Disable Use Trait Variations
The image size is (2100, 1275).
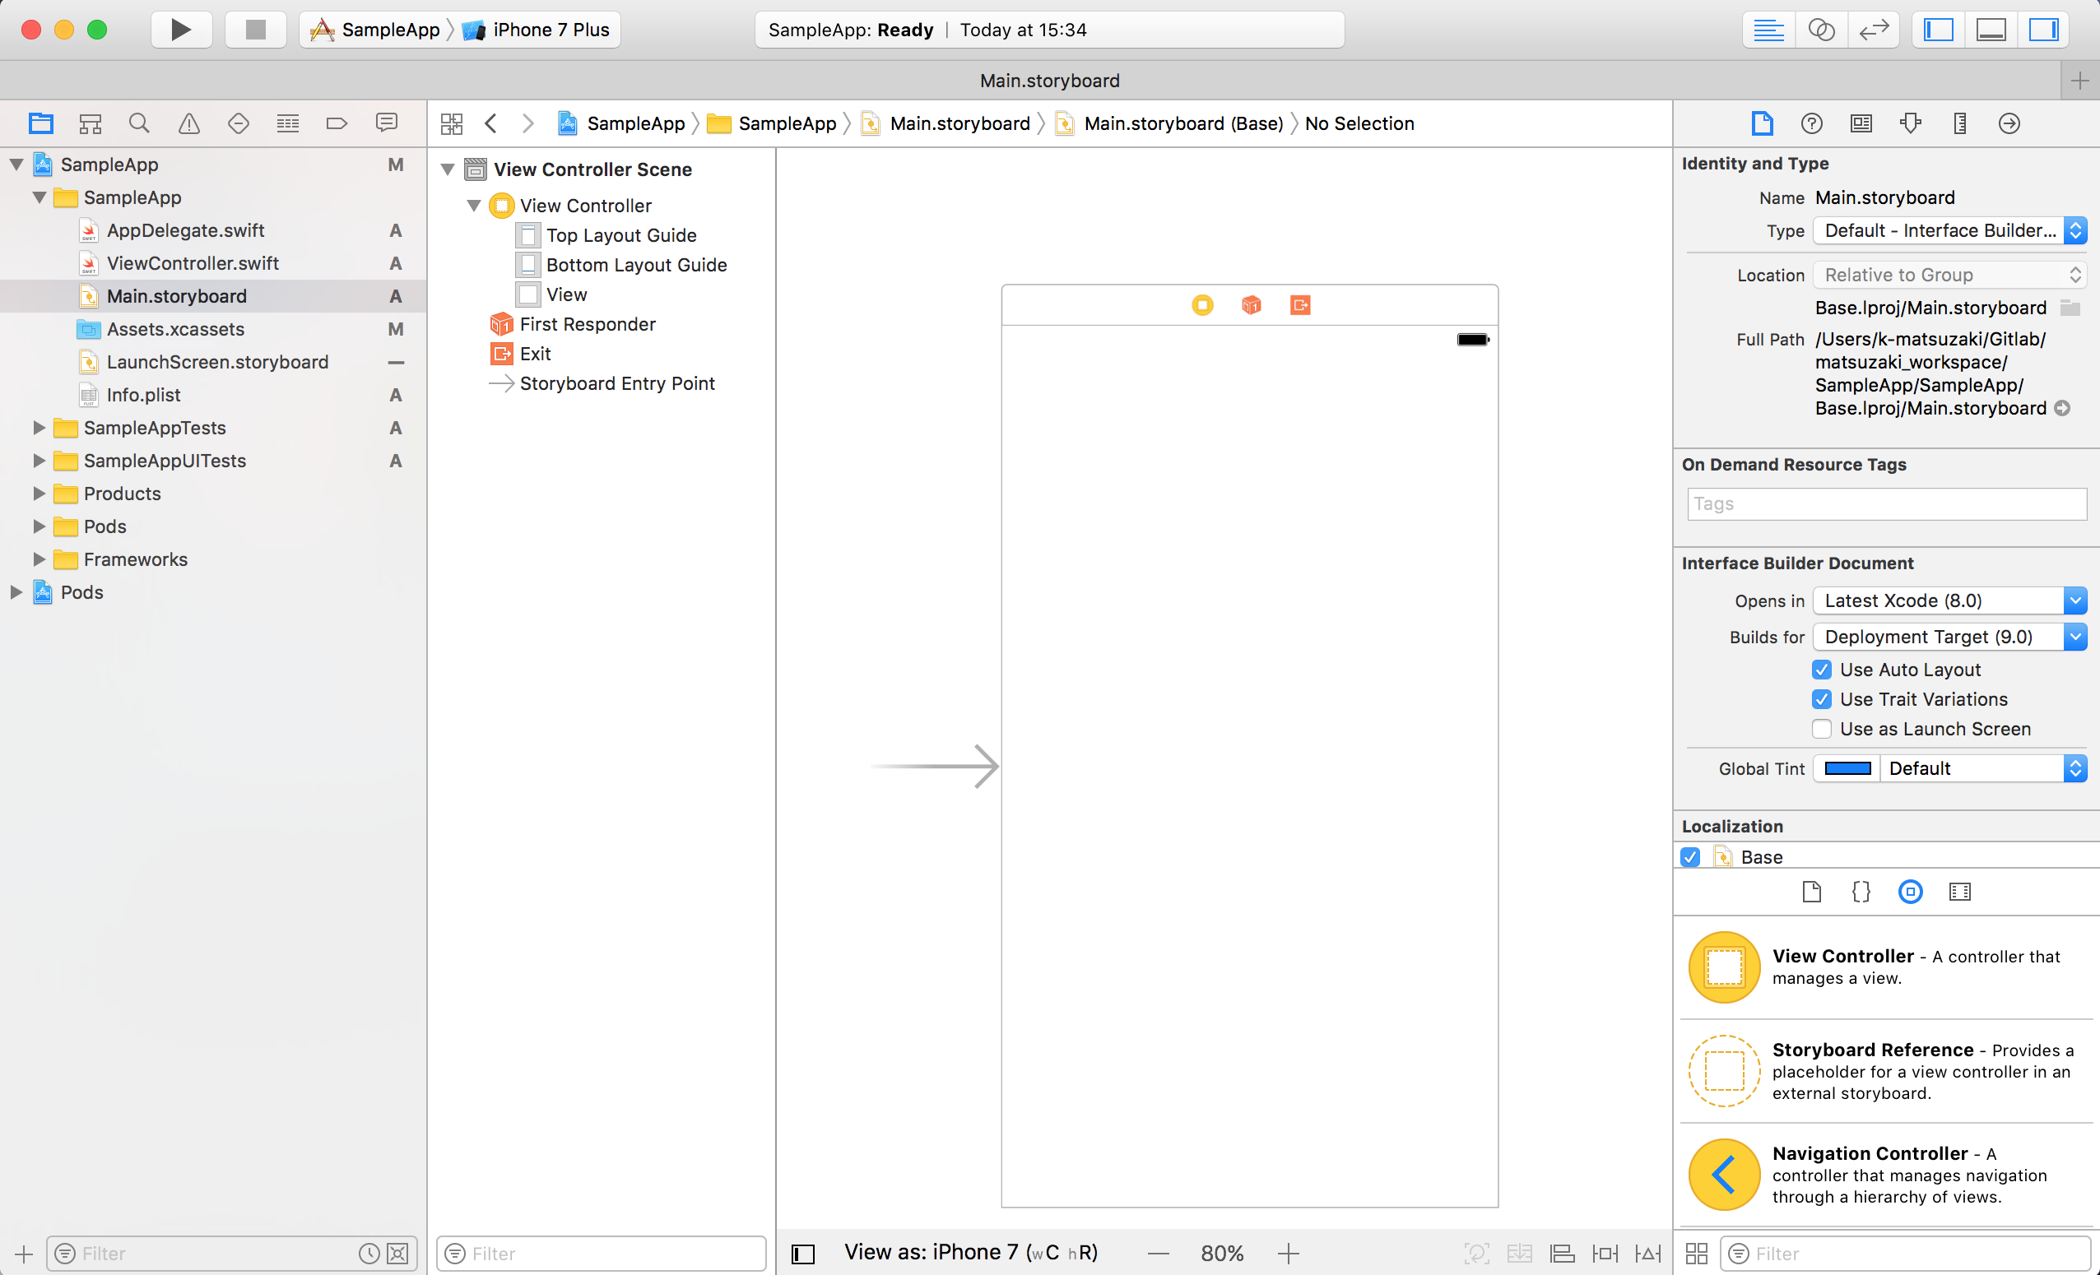tap(1821, 698)
